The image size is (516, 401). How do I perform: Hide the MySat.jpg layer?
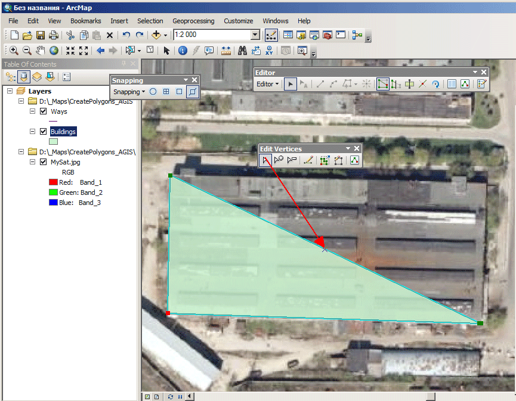(43, 161)
